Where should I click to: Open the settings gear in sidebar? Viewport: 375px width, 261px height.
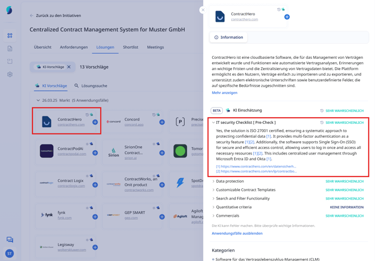pos(10,74)
